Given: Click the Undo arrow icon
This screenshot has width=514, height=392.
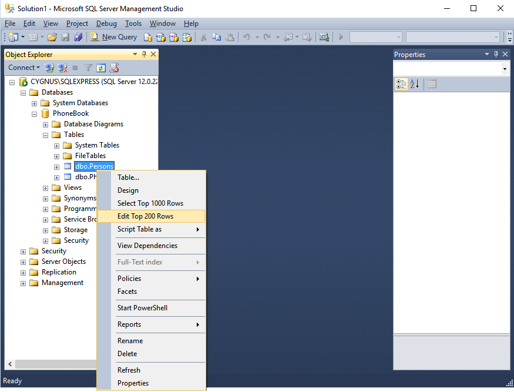Looking at the screenshot, I should pos(247,37).
